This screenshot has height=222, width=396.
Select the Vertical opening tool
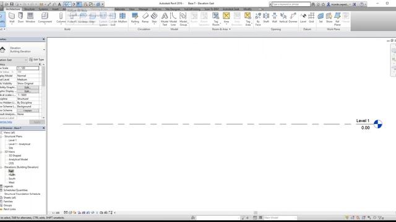(283, 18)
